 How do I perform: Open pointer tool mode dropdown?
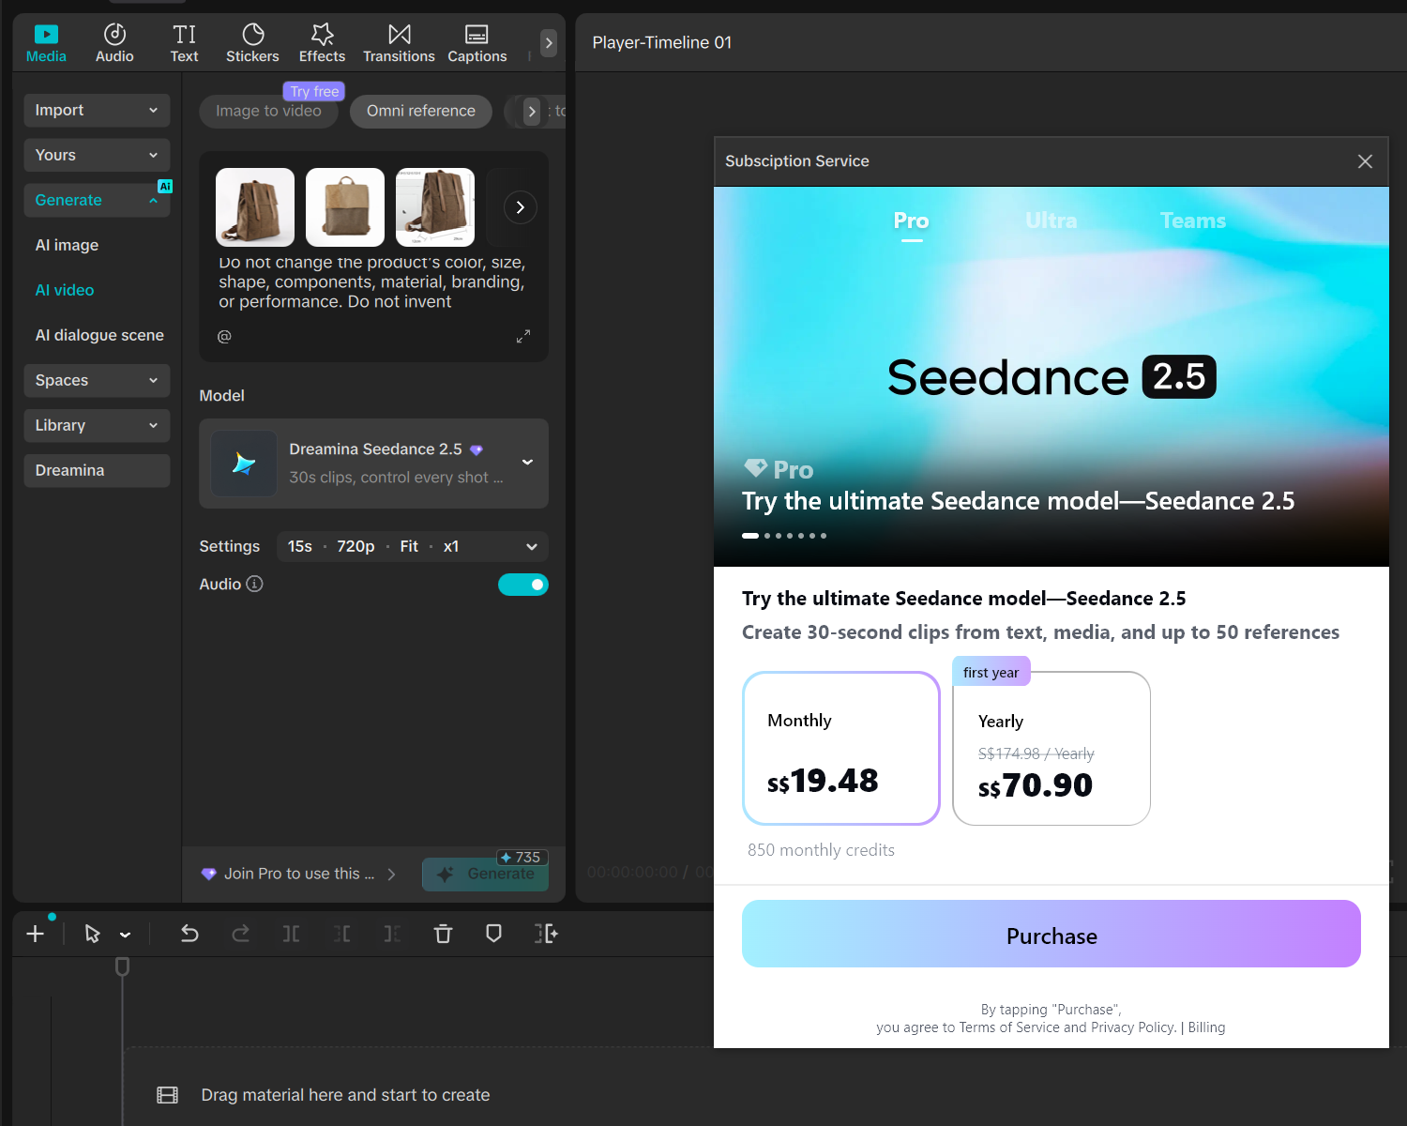coord(125,935)
